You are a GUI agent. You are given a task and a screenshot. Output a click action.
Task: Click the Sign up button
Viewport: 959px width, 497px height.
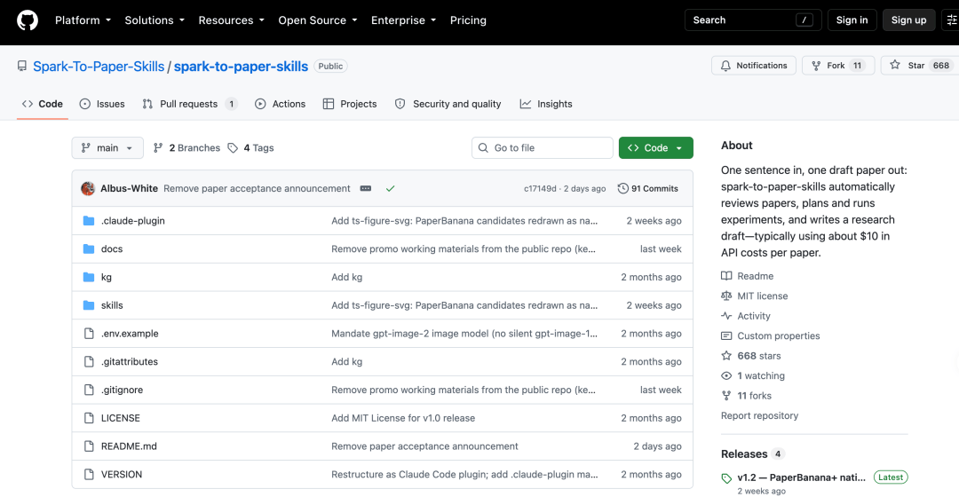[909, 20]
